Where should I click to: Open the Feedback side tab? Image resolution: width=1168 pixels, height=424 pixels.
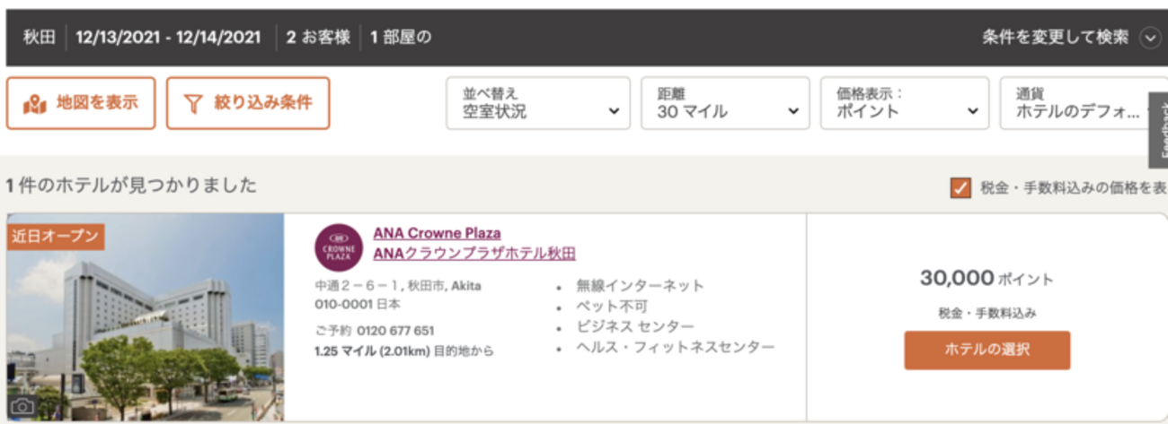pos(1158,130)
